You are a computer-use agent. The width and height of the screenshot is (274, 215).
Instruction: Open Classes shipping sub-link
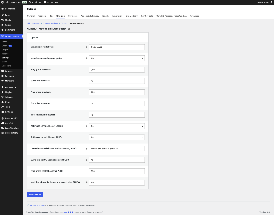click(64, 23)
